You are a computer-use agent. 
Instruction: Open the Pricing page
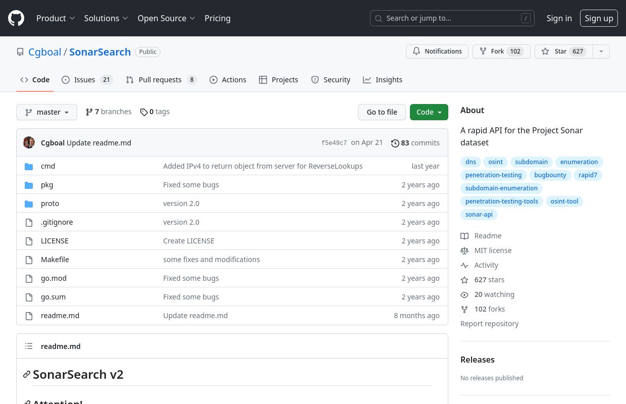(218, 18)
